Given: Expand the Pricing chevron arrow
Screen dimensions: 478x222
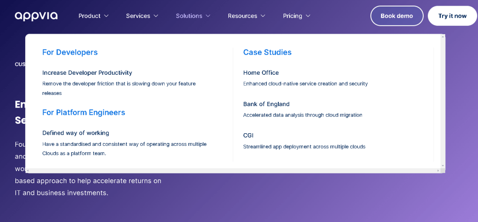Looking at the screenshot, I should point(308,16).
